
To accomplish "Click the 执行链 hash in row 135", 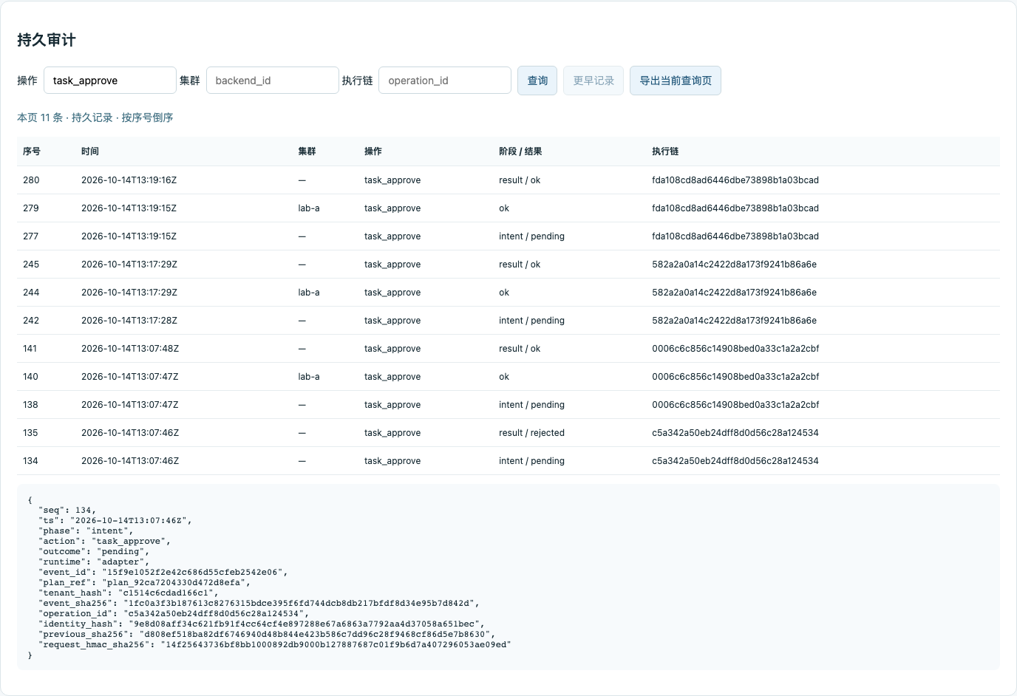I will click(735, 433).
